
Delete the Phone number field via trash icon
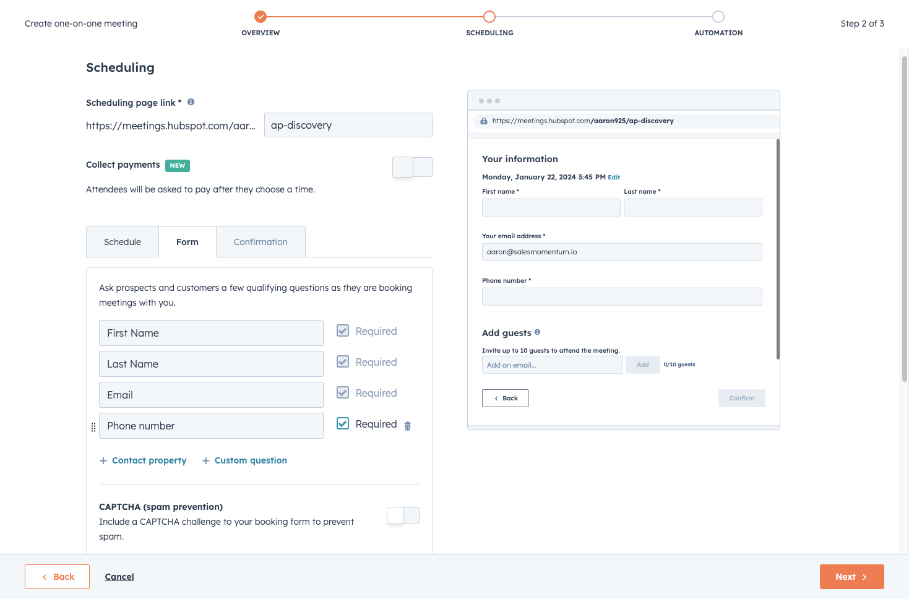click(407, 426)
